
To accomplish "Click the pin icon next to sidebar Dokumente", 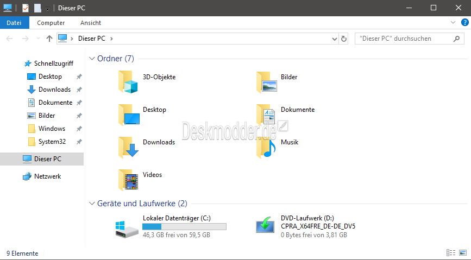I will coord(79,103).
